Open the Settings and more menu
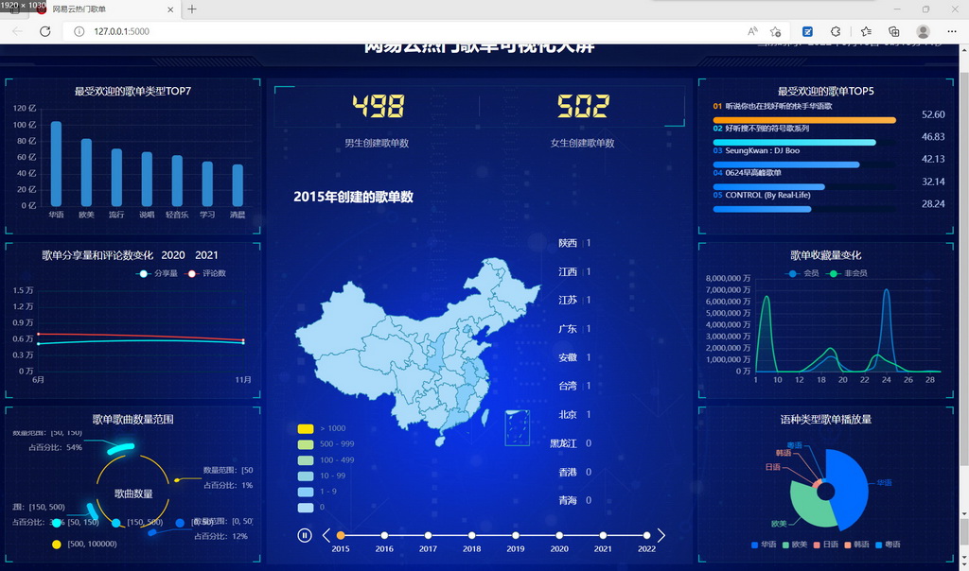This screenshot has height=571, width=969. point(952,31)
